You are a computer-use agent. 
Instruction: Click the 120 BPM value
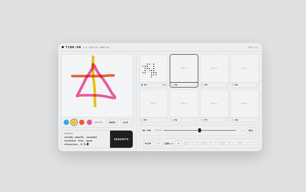[x=167, y=144]
